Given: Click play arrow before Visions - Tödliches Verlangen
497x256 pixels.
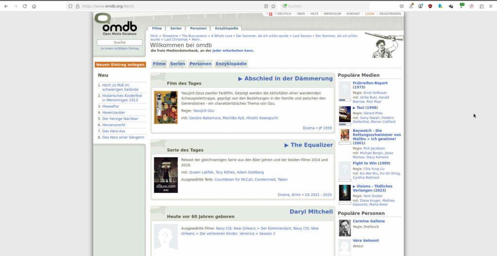Looking at the screenshot, I should click(x=354, y=186).
